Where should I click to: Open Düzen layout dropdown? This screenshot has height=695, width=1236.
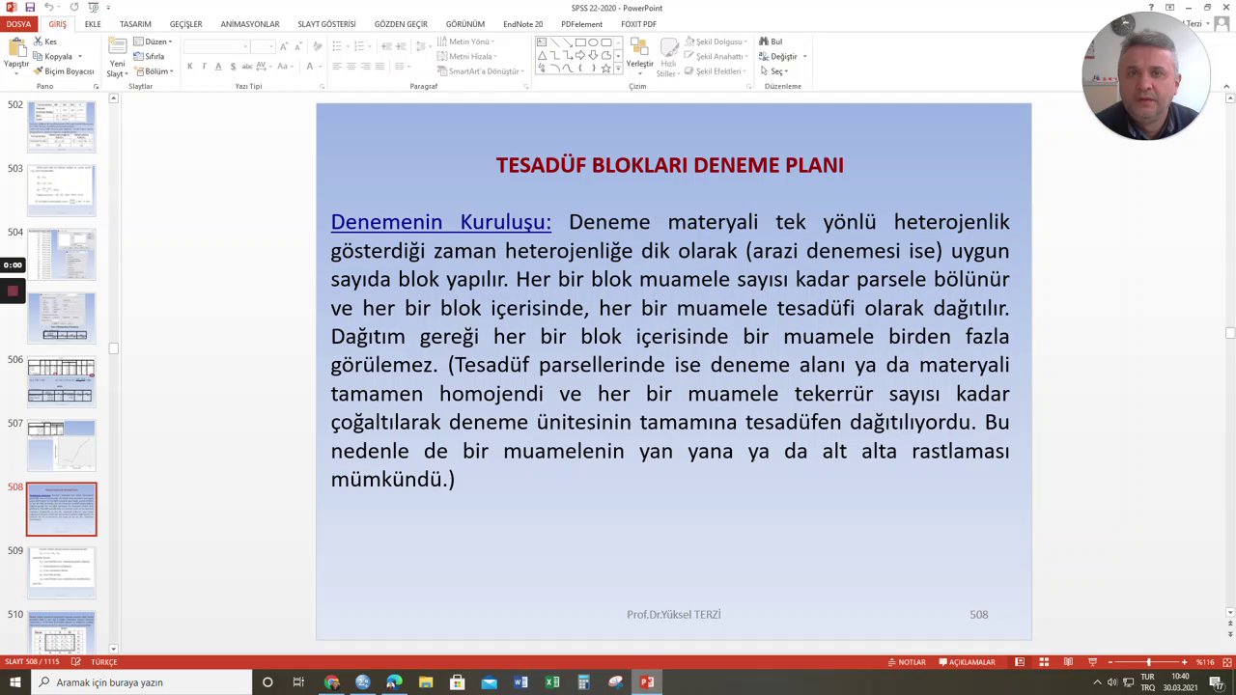pos(153,42)
